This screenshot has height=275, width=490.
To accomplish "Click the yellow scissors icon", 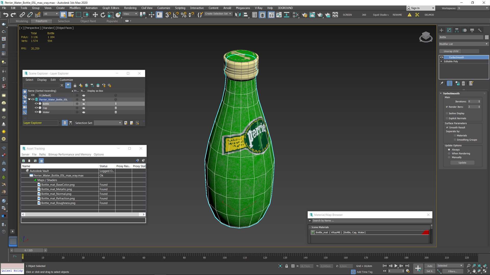I will (x=417, y=15).
